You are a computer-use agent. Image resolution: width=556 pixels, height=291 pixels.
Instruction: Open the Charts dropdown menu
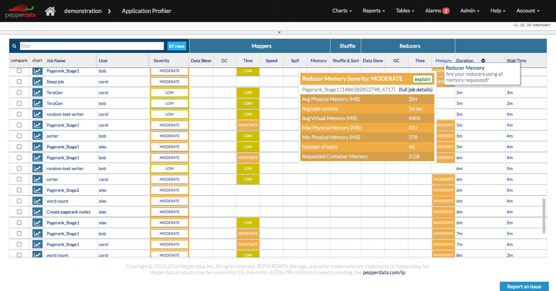point(342,11)
